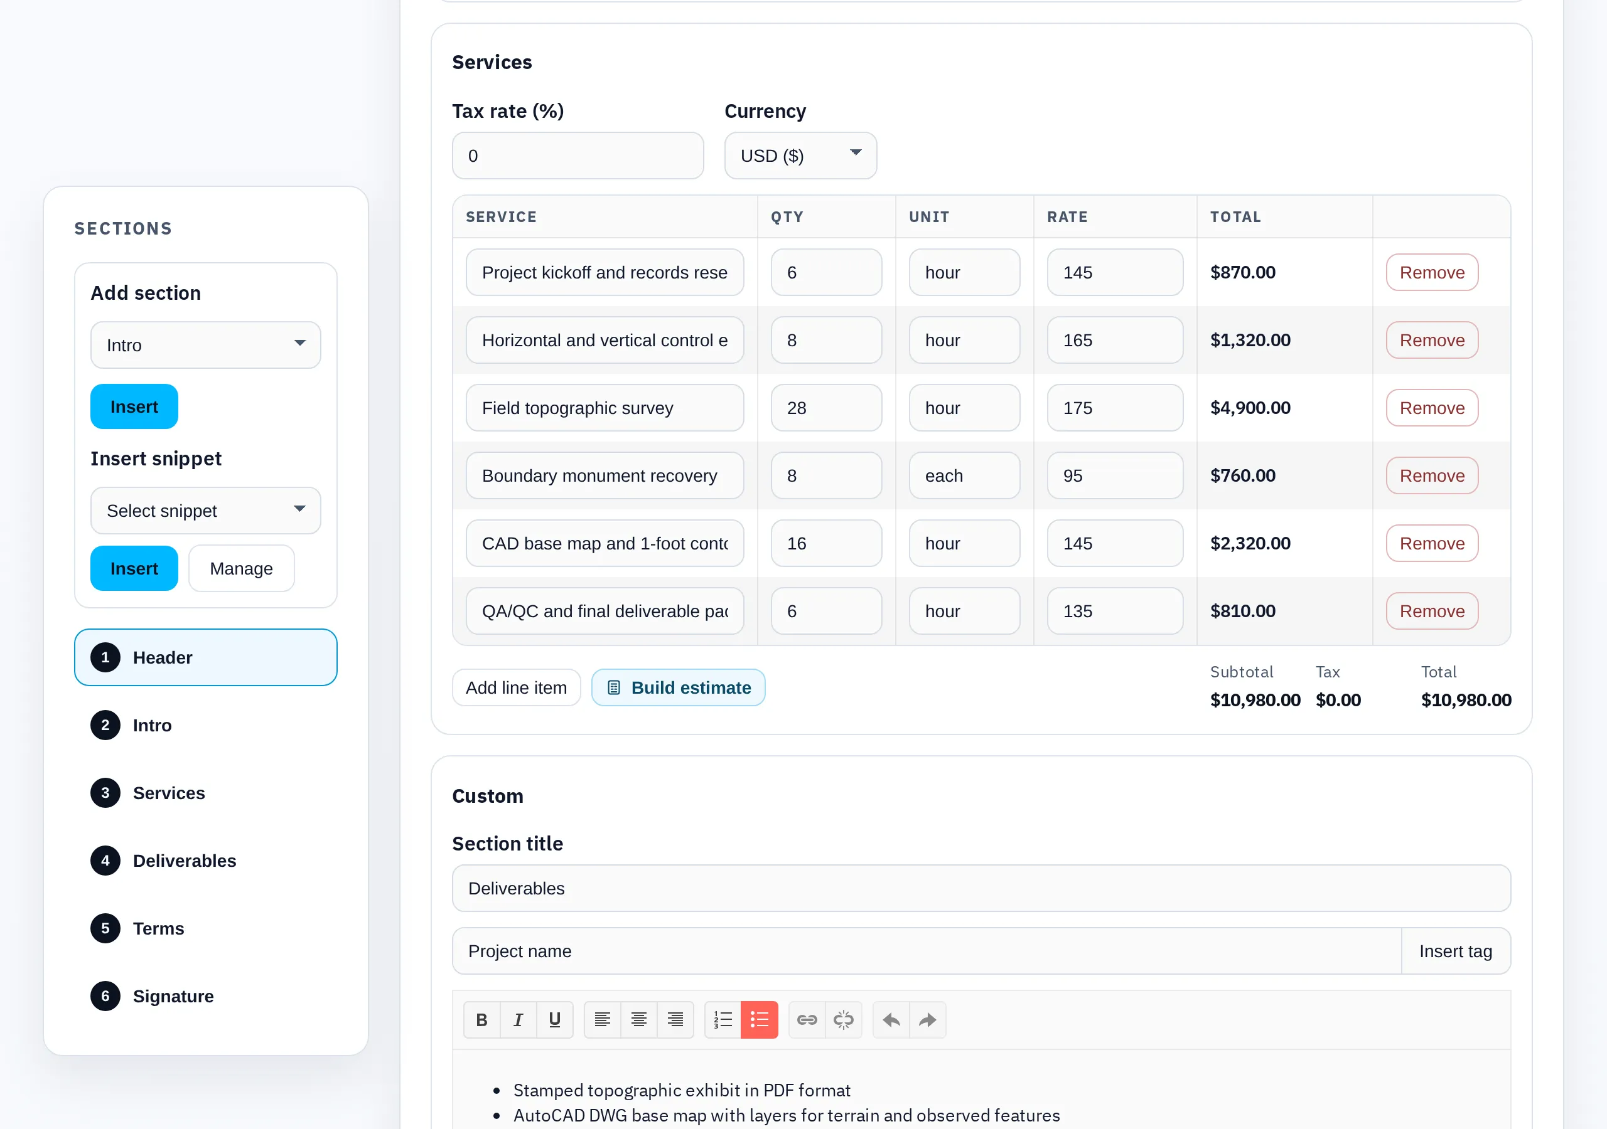The width and height of the screenshot is (1607, 1129).
Task: Select the Signature section in sidebar
Action: coord(173,996)
